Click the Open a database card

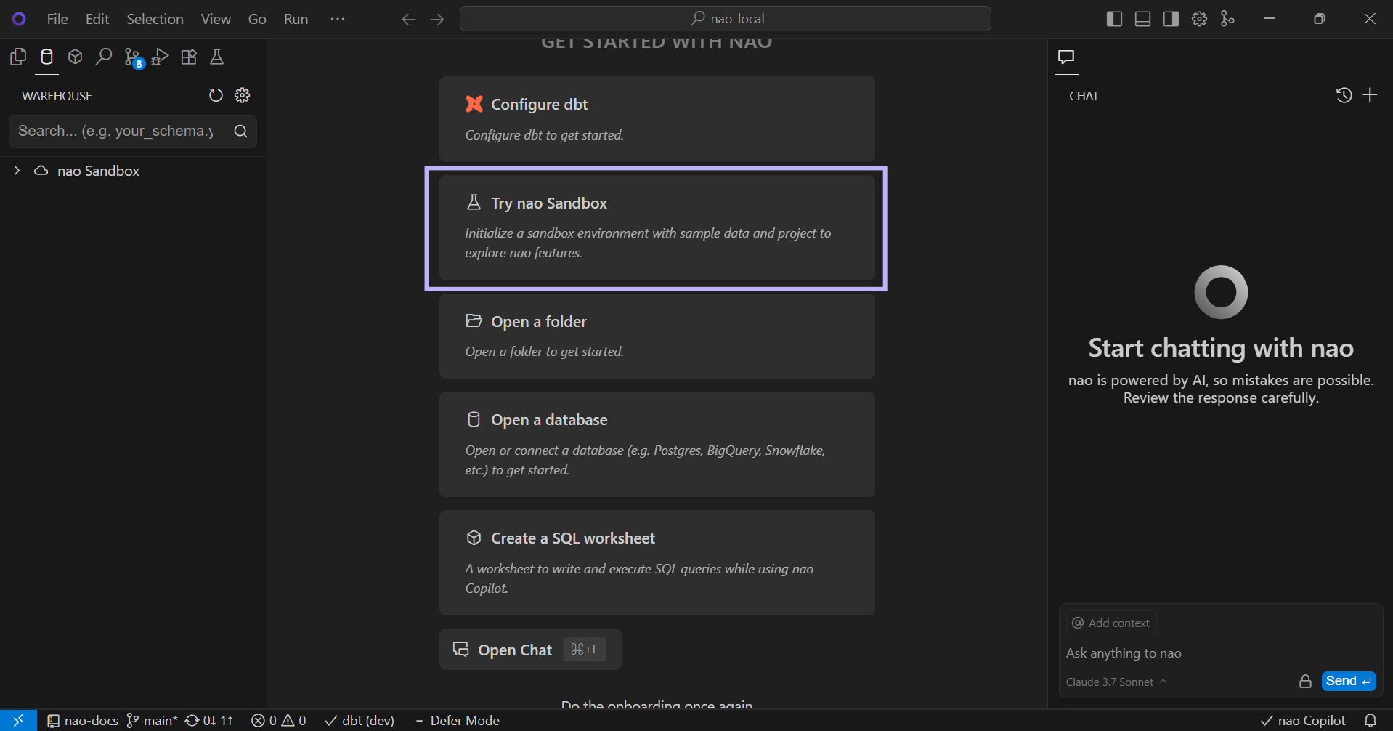[657, 444]
